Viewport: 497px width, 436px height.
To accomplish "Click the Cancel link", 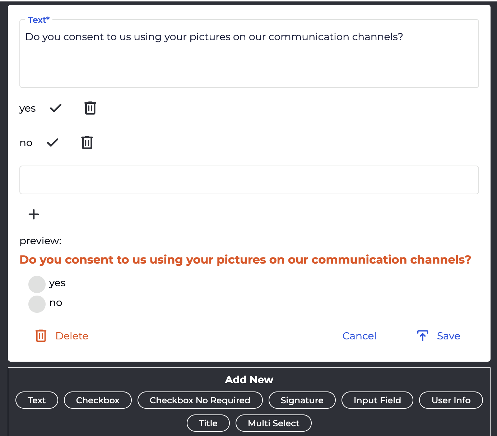I will tap(359, 336).
